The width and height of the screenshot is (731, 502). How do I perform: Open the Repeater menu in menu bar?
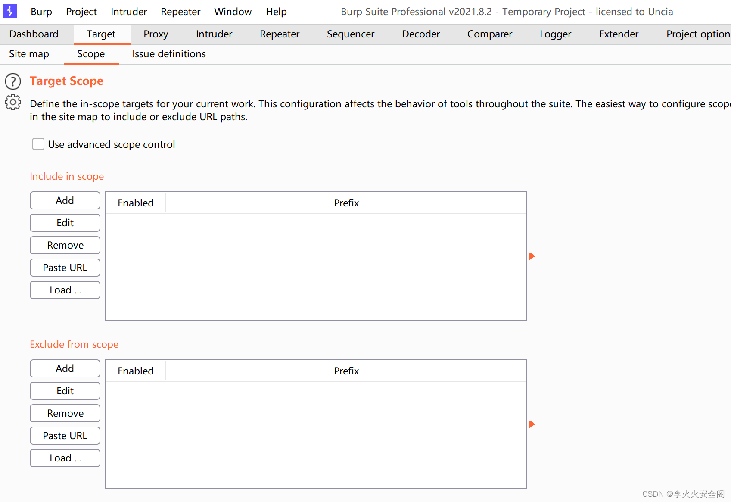tap(180, 12)
